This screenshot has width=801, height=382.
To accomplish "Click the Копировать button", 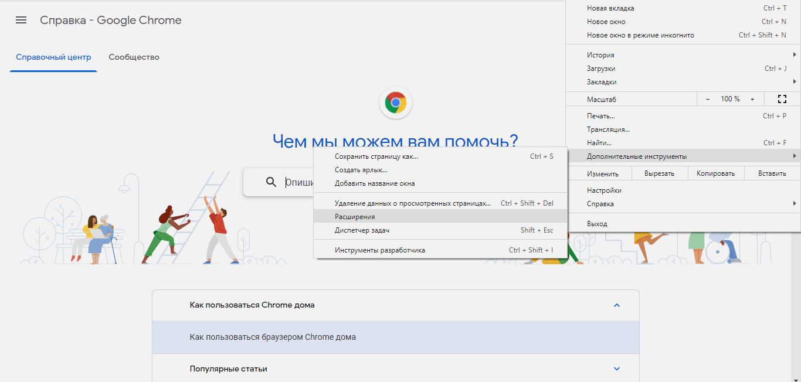I will [715, 173].
